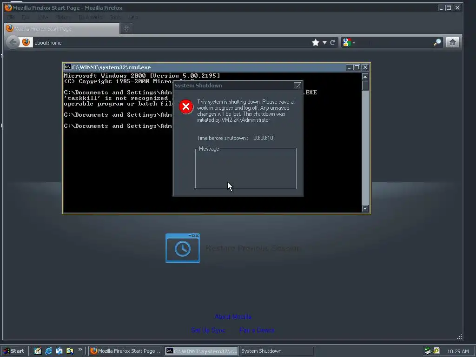Open the Set Up Sync link
The image size is (476, 357).
208,330
